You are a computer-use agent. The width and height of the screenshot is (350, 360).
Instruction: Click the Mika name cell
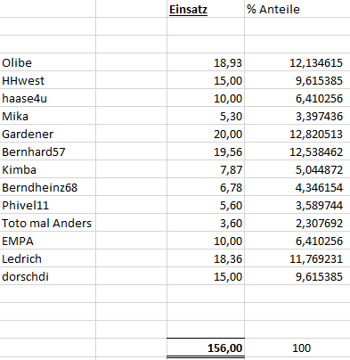(x=48, y=116)
